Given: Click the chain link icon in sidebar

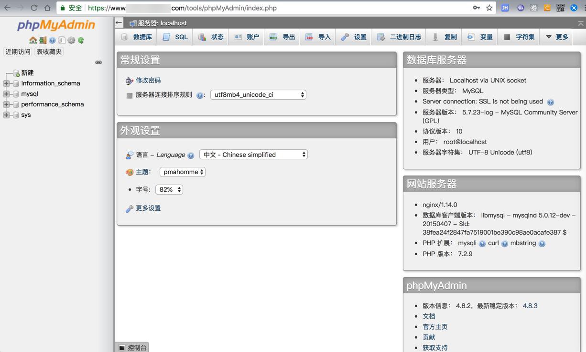Looking at the screenshot, I should coord(98,62).
